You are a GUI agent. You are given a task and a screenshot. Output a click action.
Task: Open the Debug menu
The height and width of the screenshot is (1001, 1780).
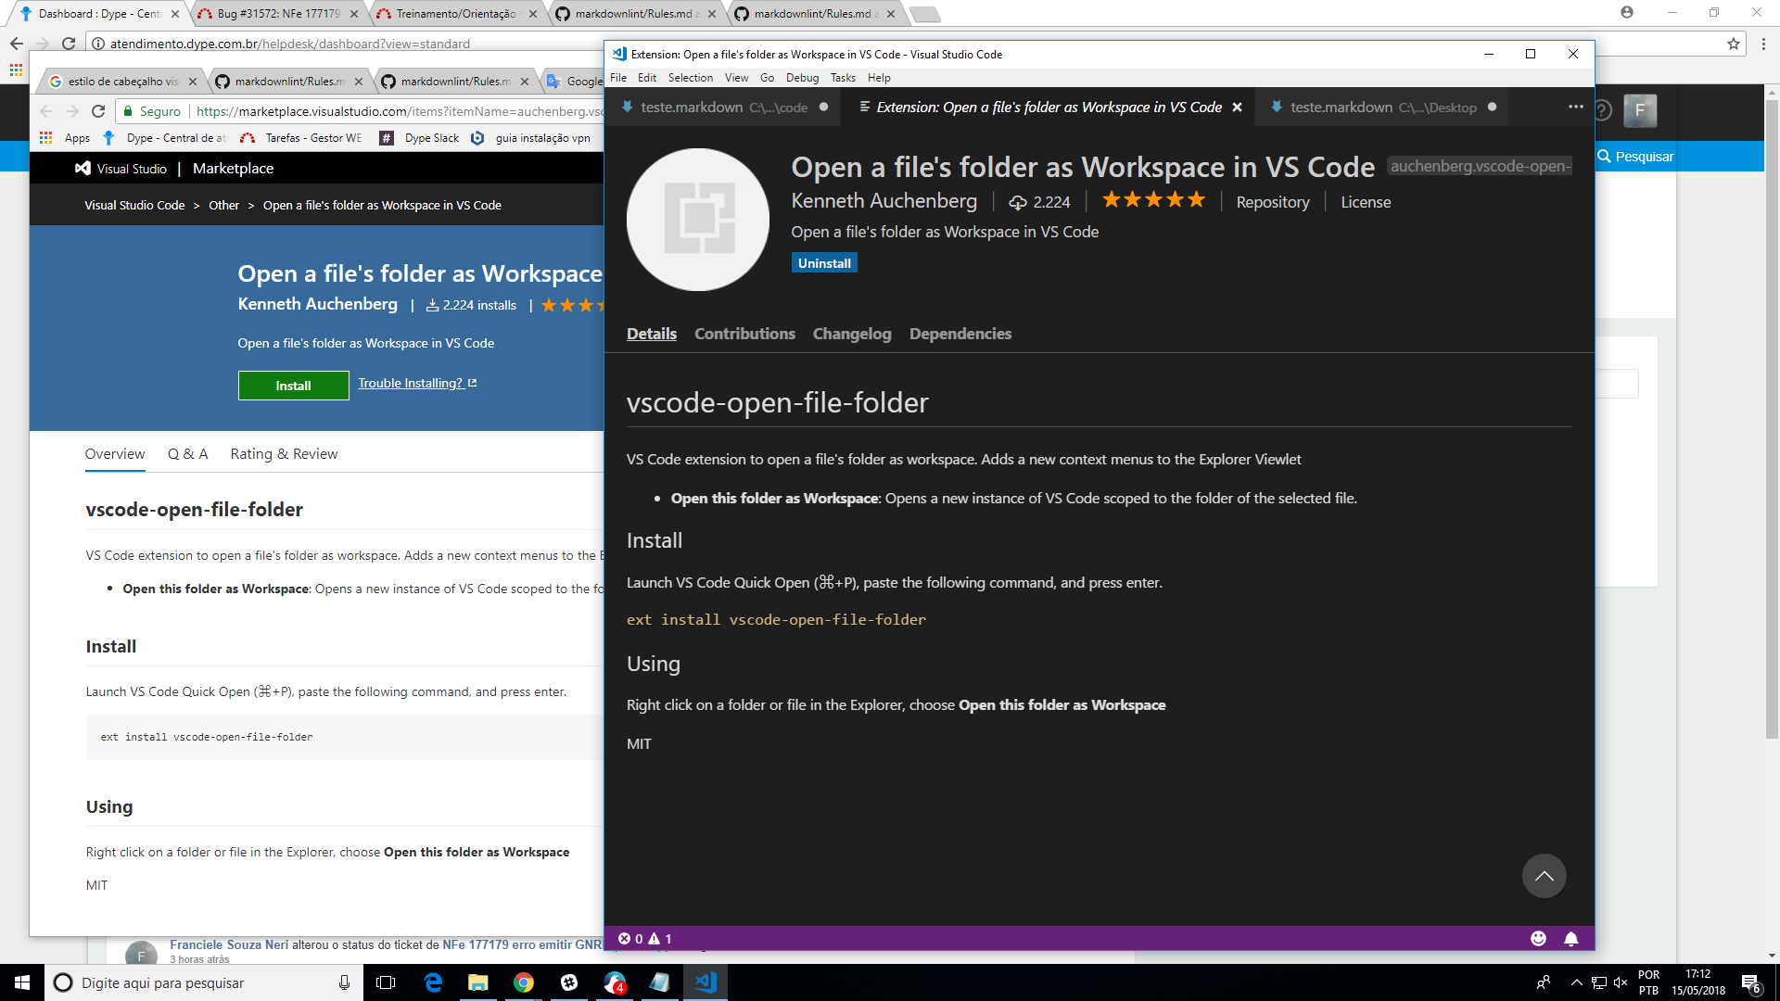click(x=803, y=78)
